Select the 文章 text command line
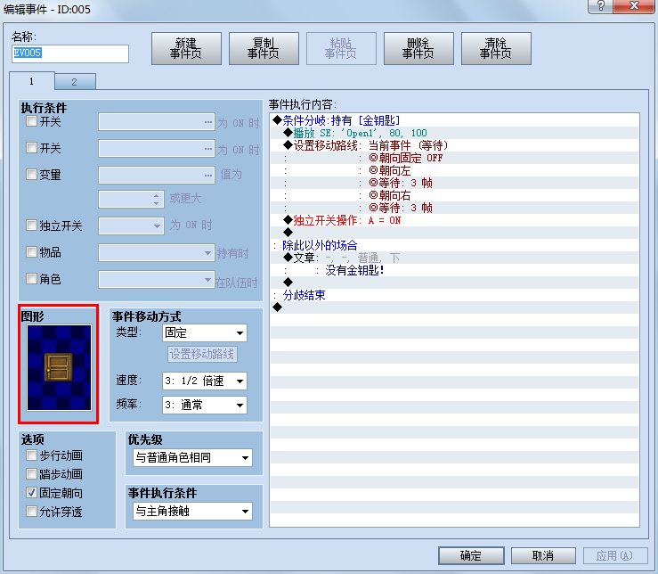Image resolution: width=658 pixels, height=574 pixels. pyautogui.click(x=454, y=258)
